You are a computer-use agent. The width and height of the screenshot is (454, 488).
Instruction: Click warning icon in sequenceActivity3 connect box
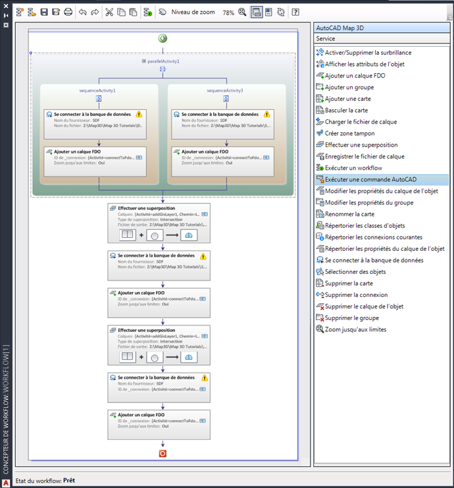[266, 114]
